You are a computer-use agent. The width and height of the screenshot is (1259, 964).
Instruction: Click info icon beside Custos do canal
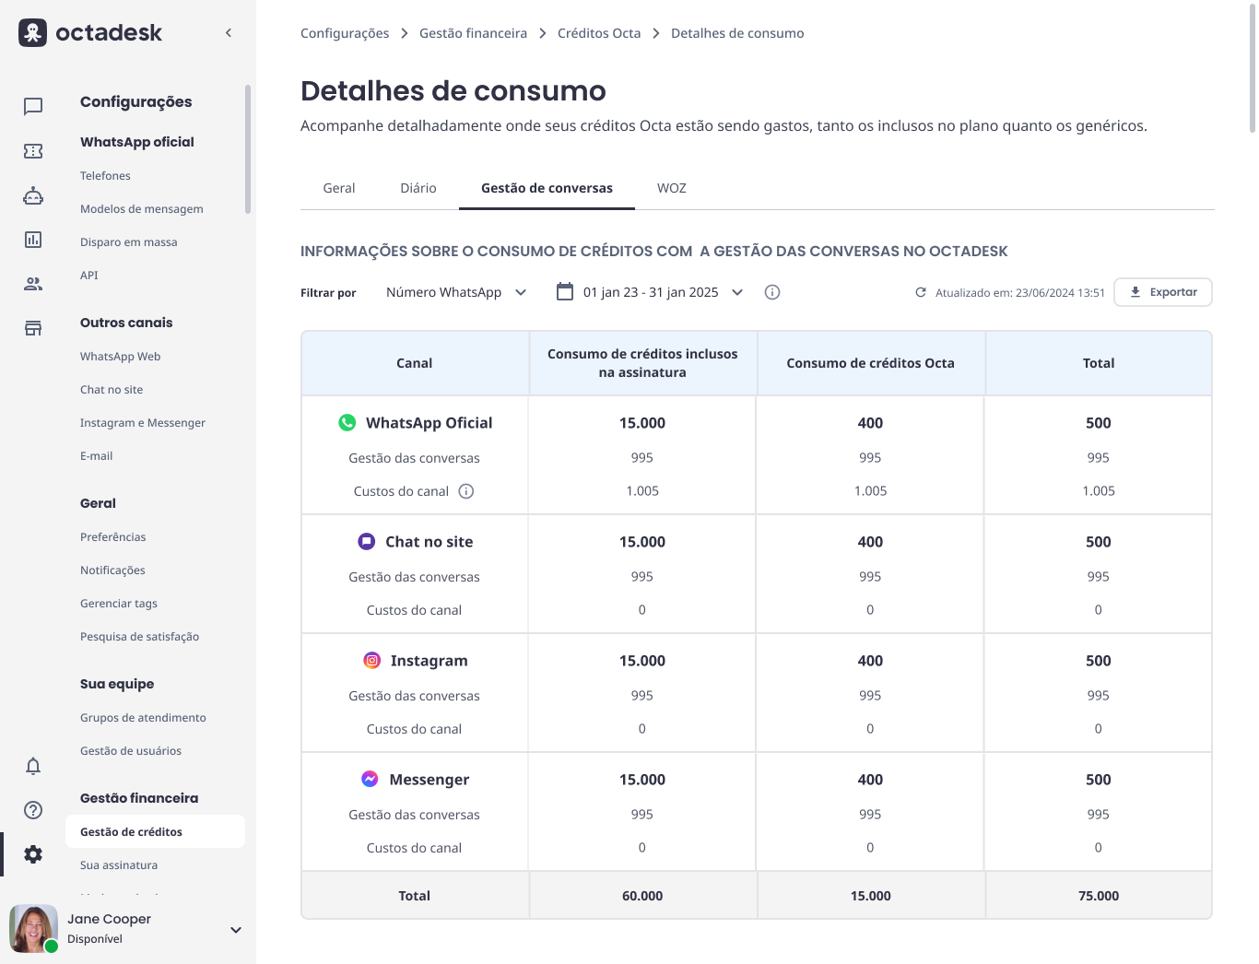tap(466, 491)
